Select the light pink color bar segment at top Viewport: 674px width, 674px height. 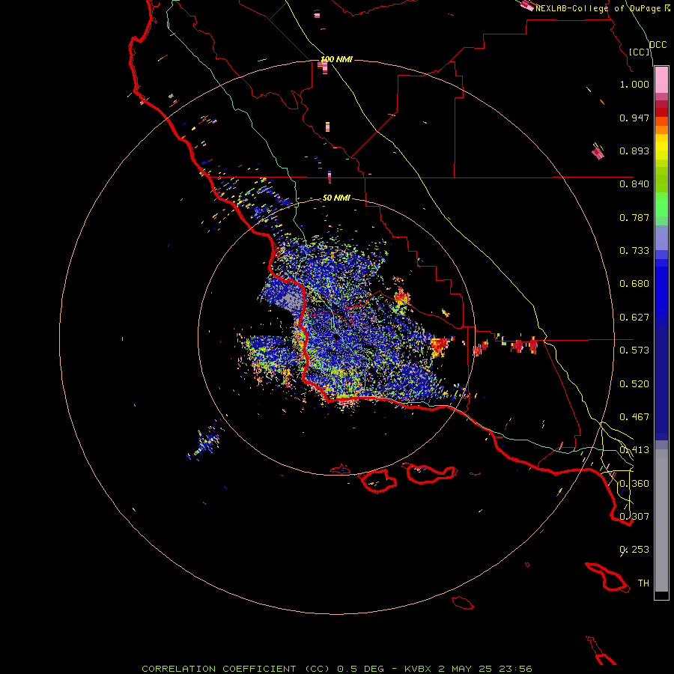click(661, 80)
